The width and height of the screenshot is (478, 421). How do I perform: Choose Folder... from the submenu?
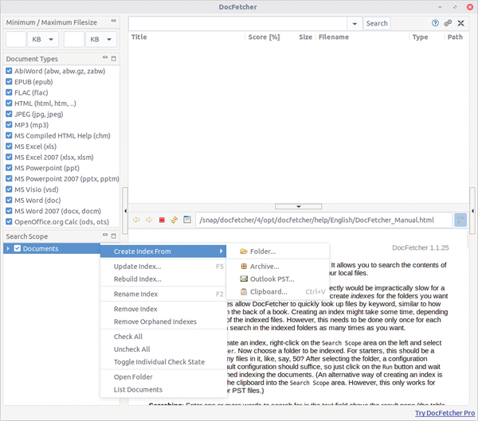click(x=278, y=251)
